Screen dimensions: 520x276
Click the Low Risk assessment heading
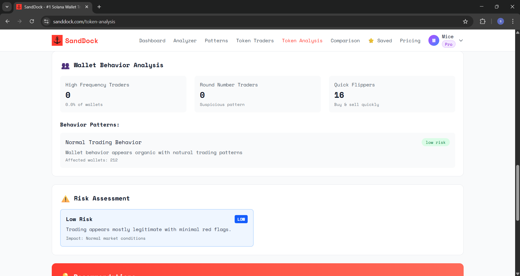click(x=79, y=219)
